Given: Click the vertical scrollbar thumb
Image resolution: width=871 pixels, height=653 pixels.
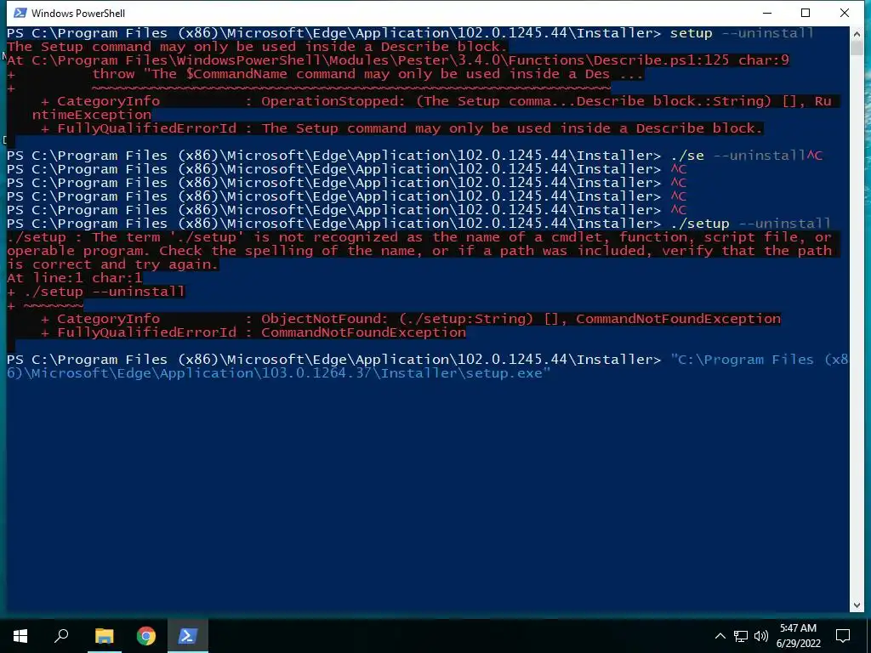Looking at the screenshot, I should tap(856, 48).
